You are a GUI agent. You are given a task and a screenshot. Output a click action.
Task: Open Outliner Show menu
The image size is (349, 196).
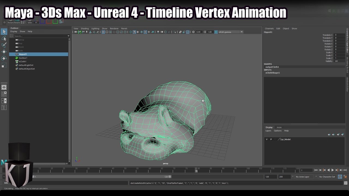(x=22, y=31)
